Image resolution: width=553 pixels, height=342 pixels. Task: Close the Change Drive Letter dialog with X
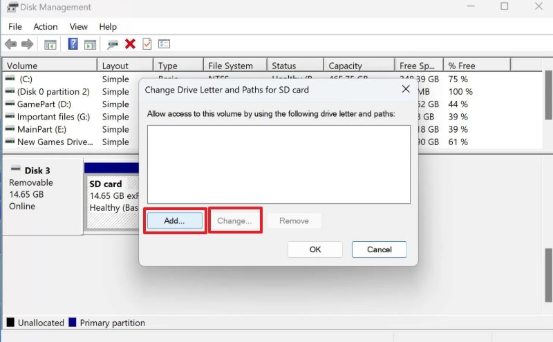406,89
